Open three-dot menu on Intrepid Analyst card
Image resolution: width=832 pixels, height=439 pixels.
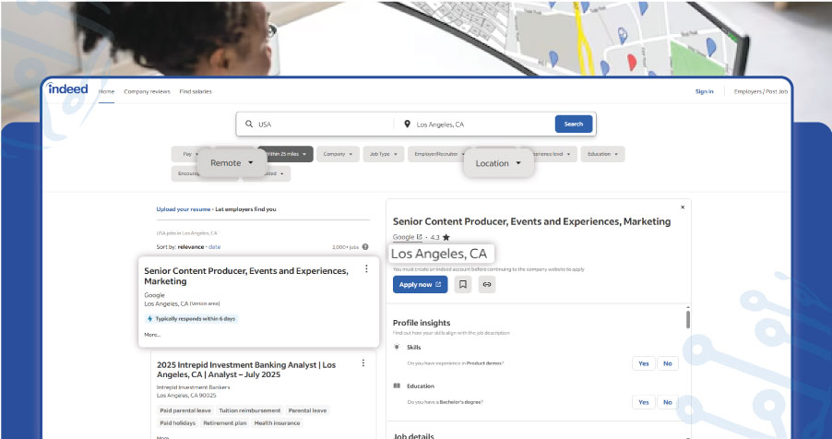tap(363, 363)
